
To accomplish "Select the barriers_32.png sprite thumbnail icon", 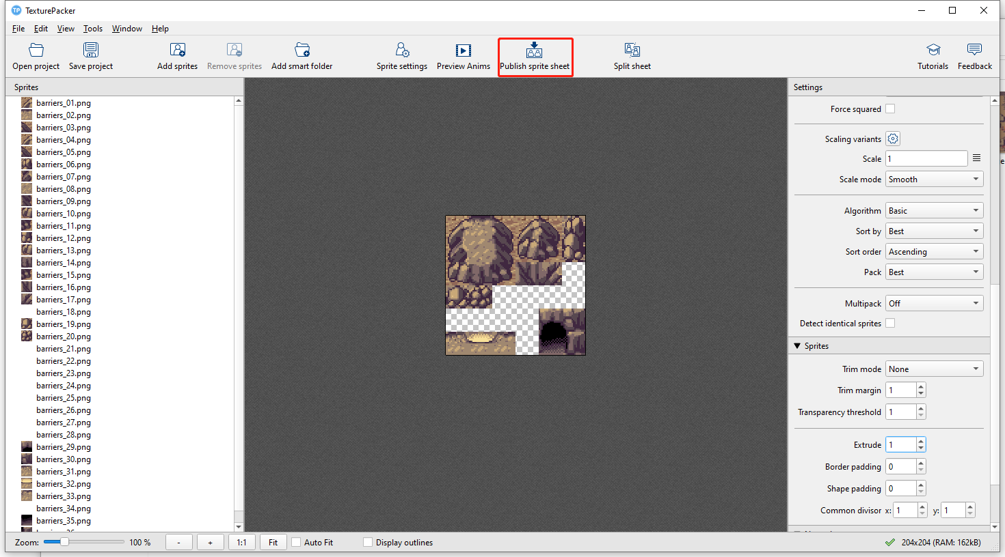I will tap(27, 484).
